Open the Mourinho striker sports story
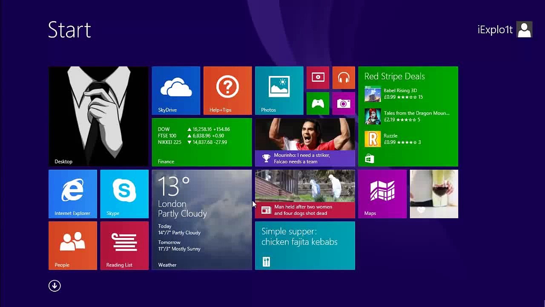This screenshot has width=545, height=307. click(x=305, y=142)
